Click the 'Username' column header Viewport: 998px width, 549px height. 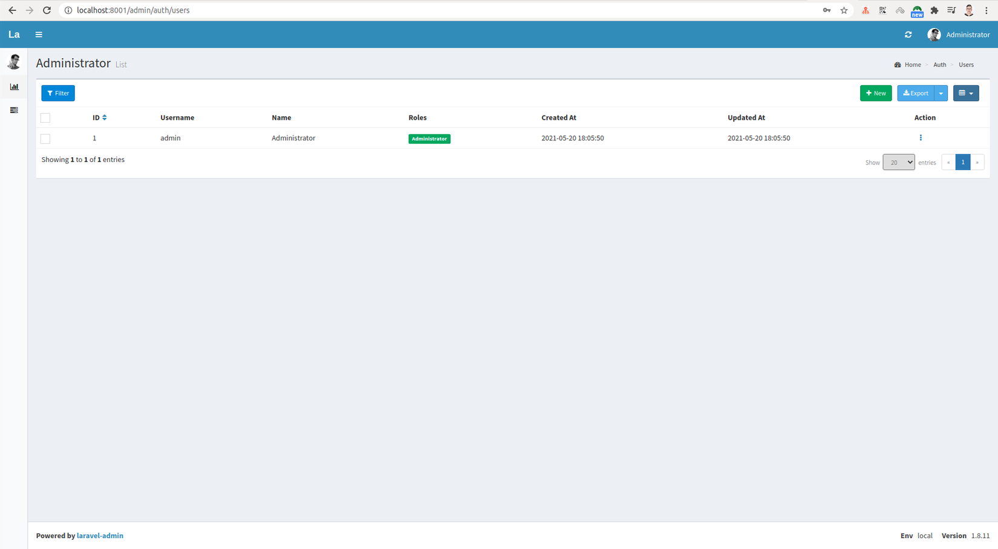177,117
